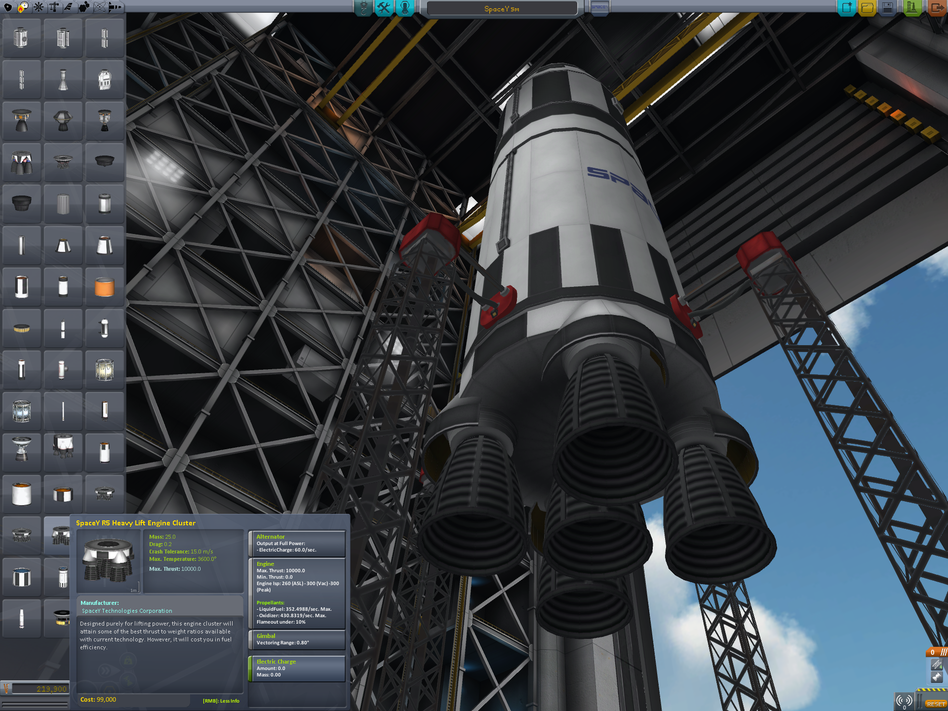The image size is (948, 711).
Task: Click the orange RESET staging button
Action: pos(935,704)
